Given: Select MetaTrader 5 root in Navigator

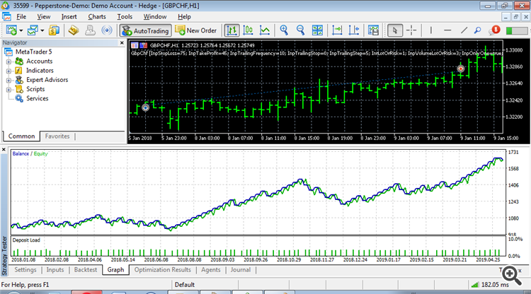Looking at the screenshot, I should coord(33,52).
